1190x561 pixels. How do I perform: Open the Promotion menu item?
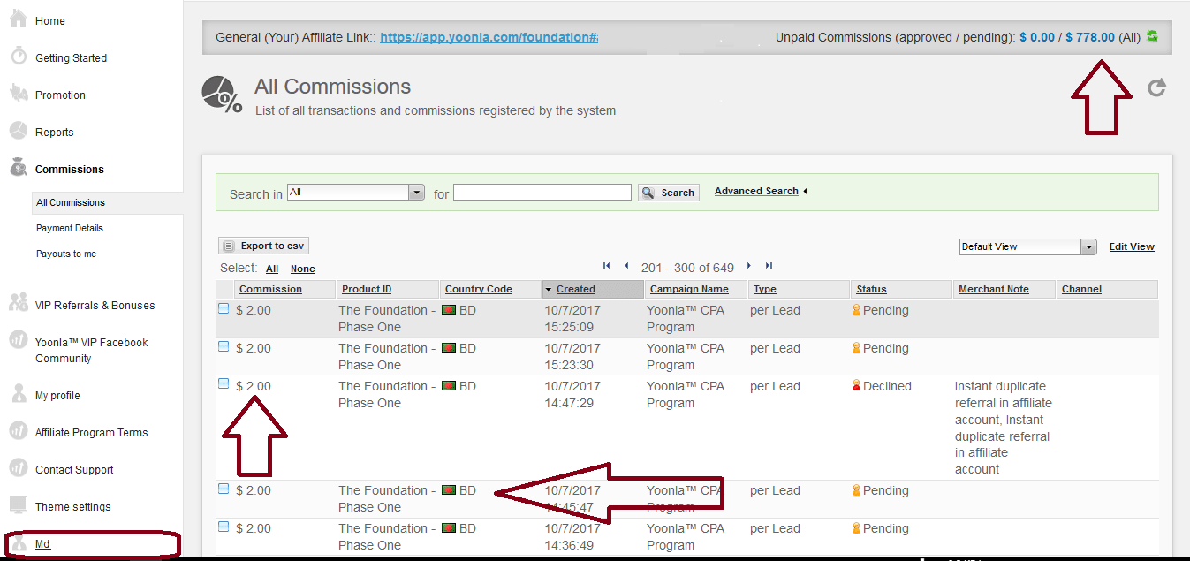tap(60, 95)
